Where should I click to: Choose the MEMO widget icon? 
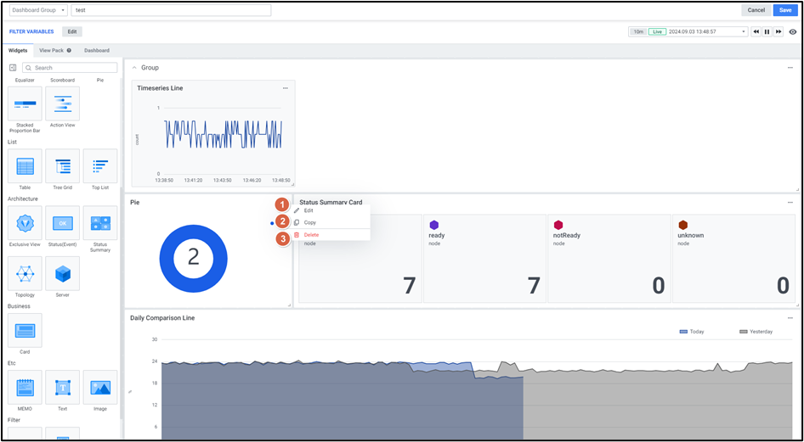pyautogui.click(x=25, y=387)
